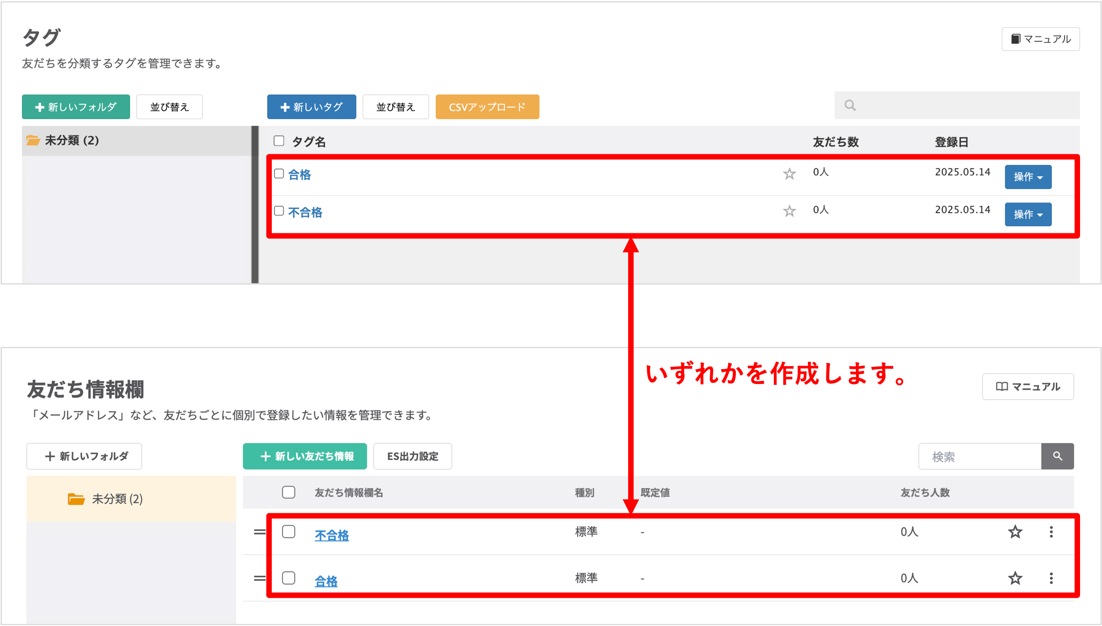Star the 合格 tag row

click(x=789, y=174)
